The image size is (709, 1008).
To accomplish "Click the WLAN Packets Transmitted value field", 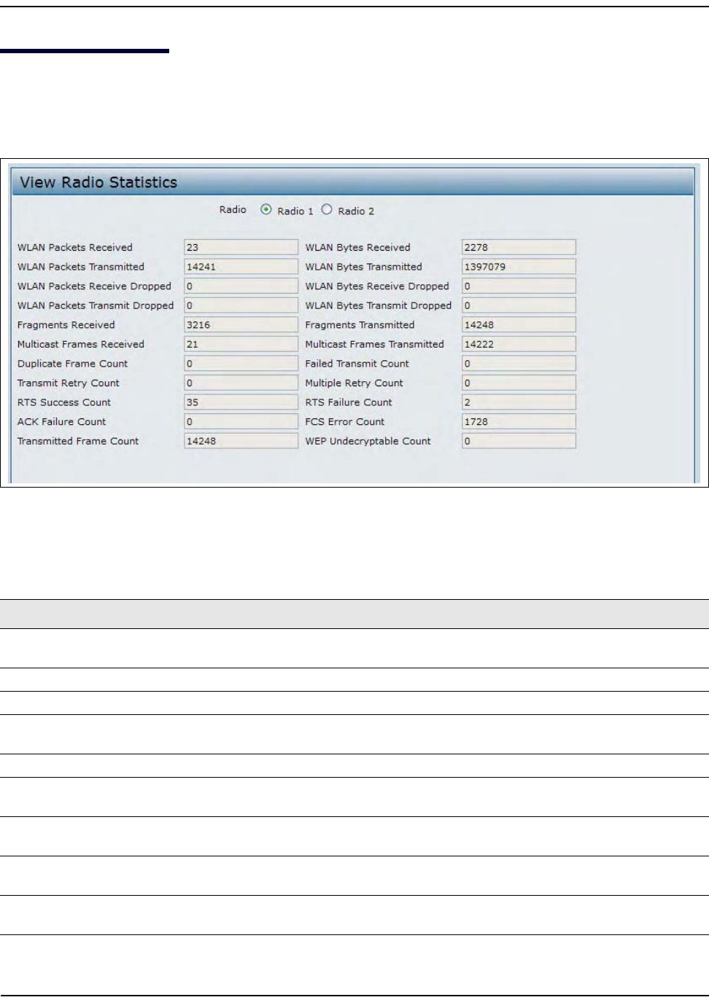I will (x=241, y=267).
